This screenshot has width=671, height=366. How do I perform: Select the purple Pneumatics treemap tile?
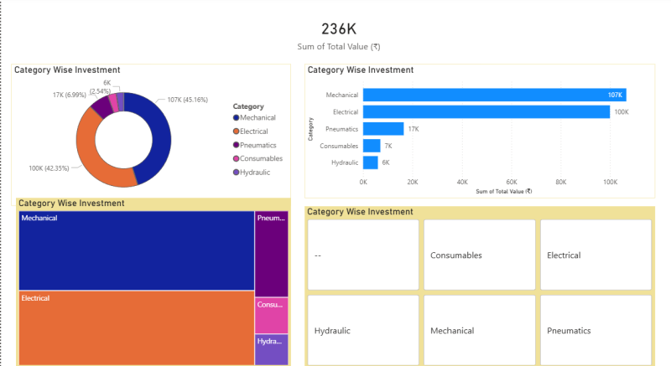pos(272,254)
